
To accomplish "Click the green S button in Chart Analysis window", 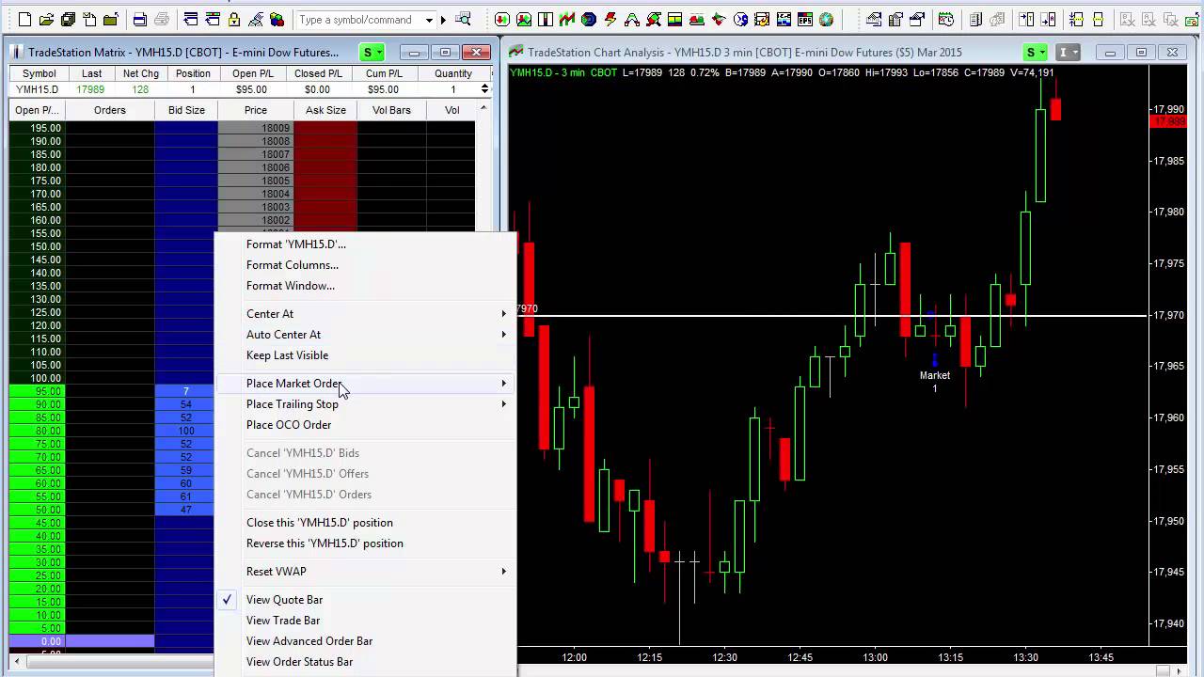I will tap(1031, 53).
